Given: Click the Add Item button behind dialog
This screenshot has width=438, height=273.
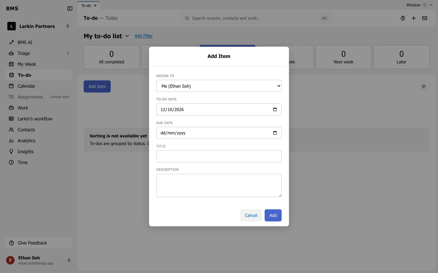Looking at the screenshot, I should tap(97, 86).
